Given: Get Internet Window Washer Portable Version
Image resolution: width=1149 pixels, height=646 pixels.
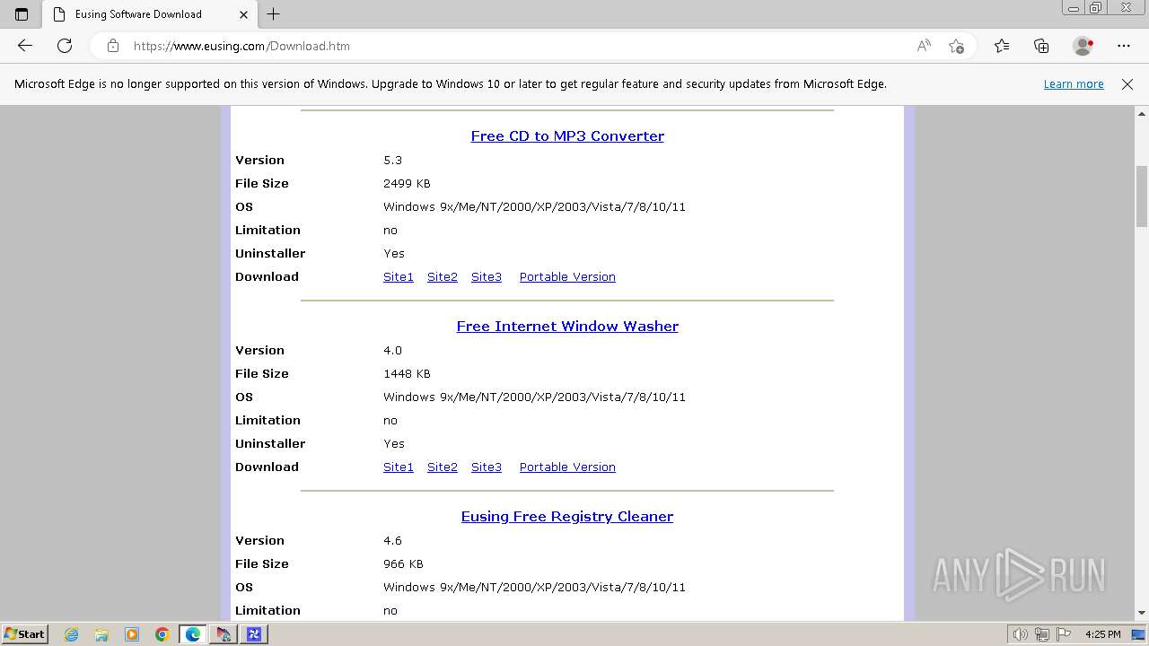Looking at the screenshot, I should [567, 467].
